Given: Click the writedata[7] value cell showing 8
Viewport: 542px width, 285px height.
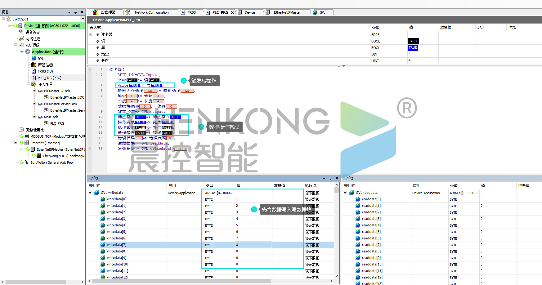Looking at the screenshot, I should 253,245.
